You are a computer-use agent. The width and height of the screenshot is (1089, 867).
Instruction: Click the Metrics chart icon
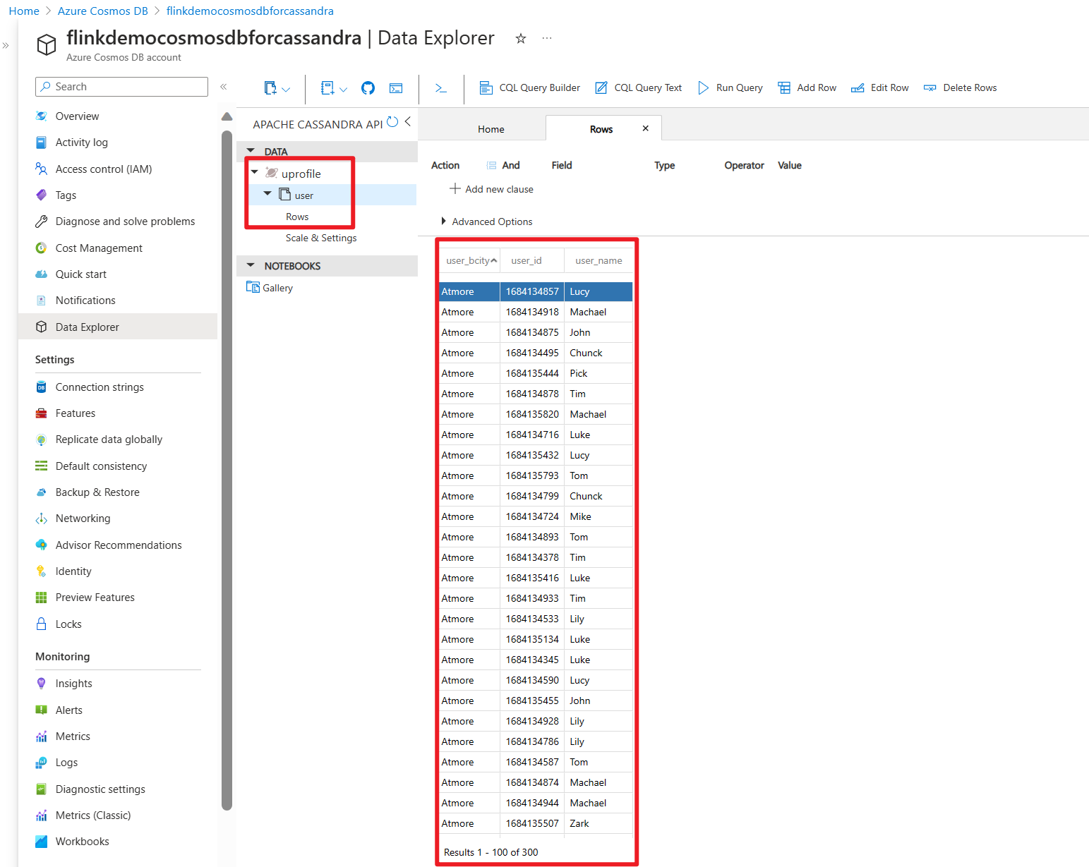tap(42, 736)
